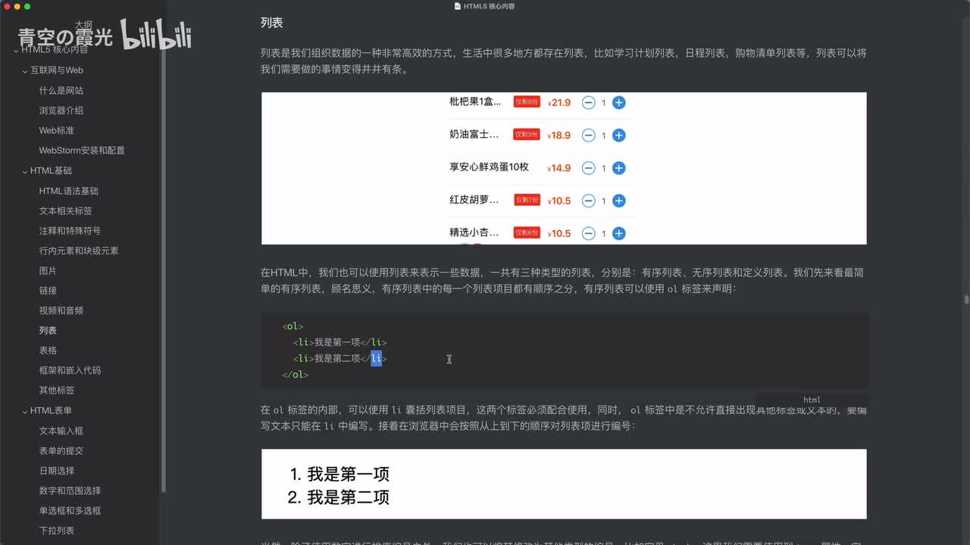
Task: Open the 图片 outline entry
Action: [48, 271]
